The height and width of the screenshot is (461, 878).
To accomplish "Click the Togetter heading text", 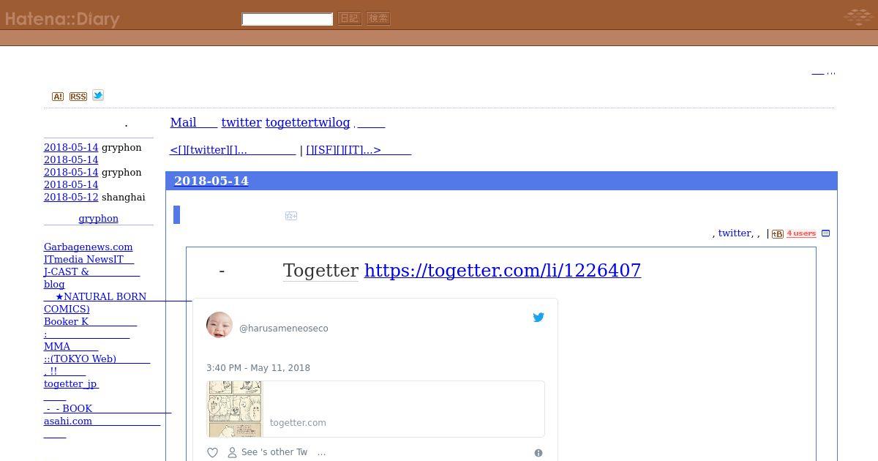I will [x=320, y=271].
